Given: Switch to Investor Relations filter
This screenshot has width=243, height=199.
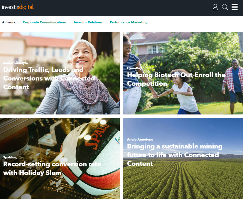Looking at the screenshot, I should (x=88, y=22).
